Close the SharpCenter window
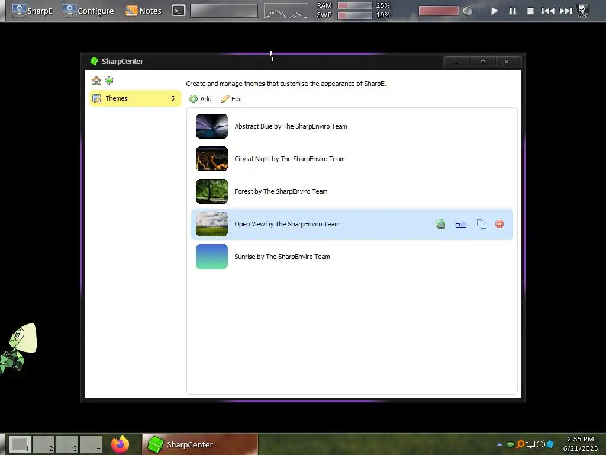This screenshot has width=606, height=455. point(507,62)
